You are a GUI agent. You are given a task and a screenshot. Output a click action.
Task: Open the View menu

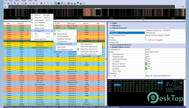[x=11, y=1]
